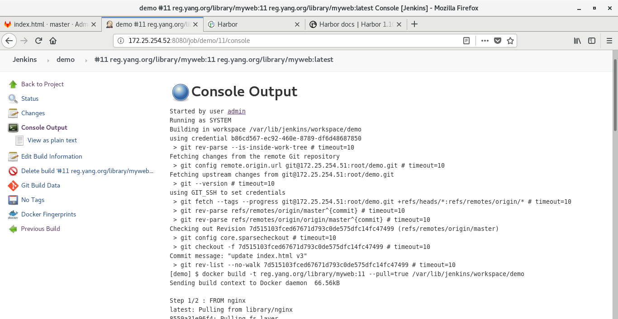Click the Delete build red prohibition icon

13,171
